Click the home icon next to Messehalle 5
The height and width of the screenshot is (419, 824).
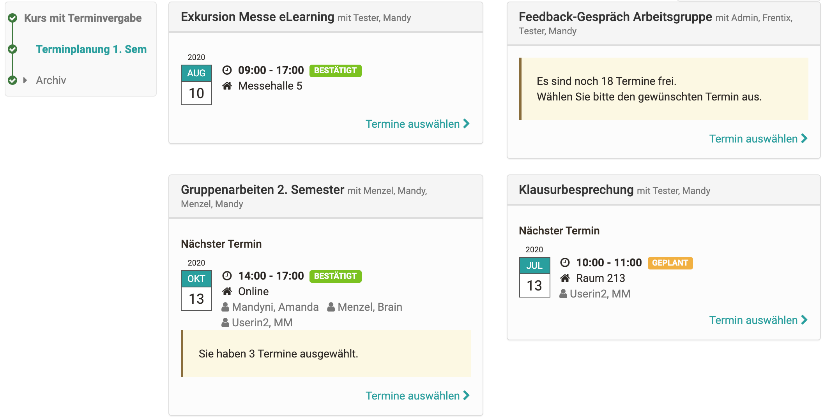[x=227, y=86]
